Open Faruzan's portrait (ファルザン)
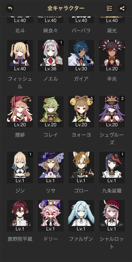The height and width of the screenshot is (262, 132). click(x=81, y=216)
